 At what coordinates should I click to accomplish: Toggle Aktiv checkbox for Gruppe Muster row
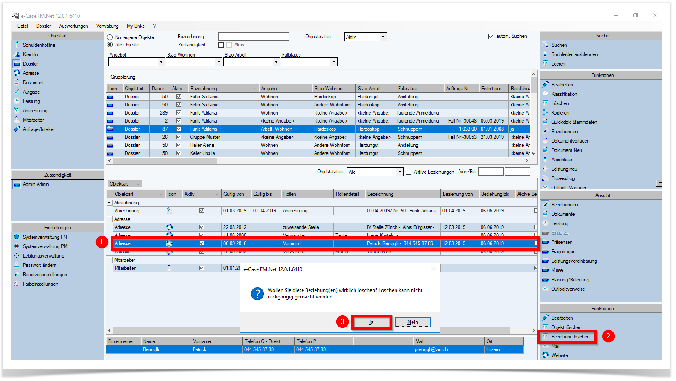click(x=179, y=137)
